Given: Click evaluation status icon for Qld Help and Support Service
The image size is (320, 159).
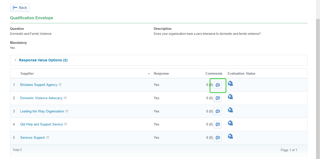Looking at the screenshot, I should tap(230, 123).
